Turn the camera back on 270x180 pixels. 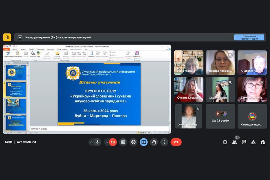click(113, 142)
